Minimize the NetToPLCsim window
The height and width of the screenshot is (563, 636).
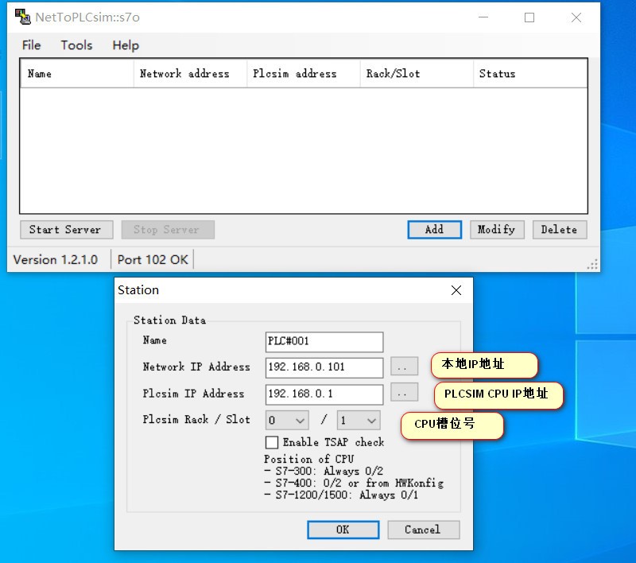(x=483, y=17)
